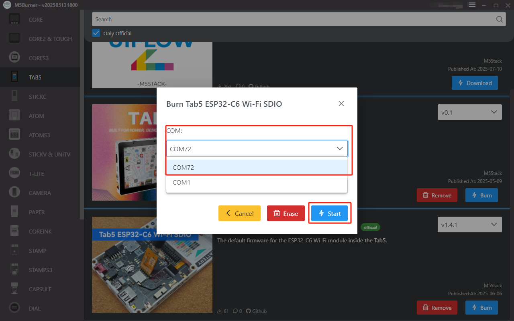Open the v0.1 version dropdown
This screenshot has width=514, height=321.
(469, 112)
